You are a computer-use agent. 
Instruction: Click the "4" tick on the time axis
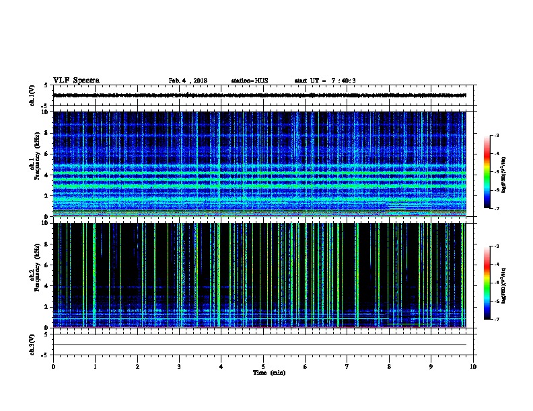(221, 367)
